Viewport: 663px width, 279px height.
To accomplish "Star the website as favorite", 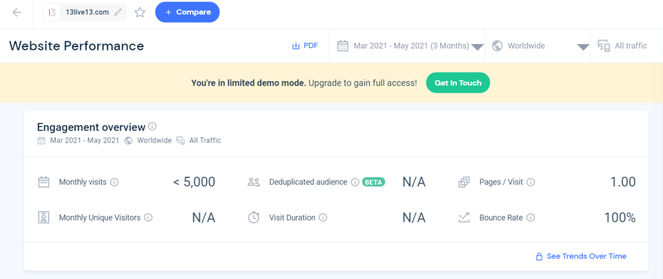I will tap(140, 12).
